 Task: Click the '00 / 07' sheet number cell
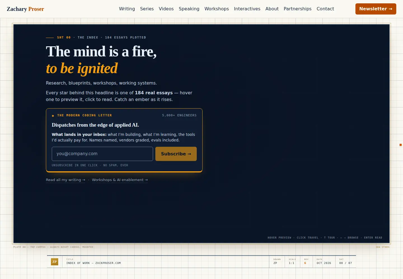tap(346, 263)
